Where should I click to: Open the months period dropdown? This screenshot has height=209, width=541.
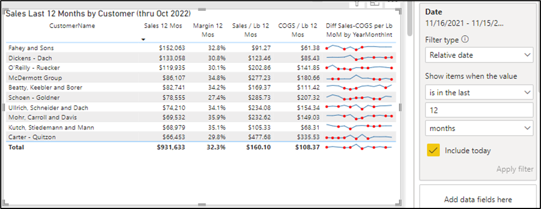tap(479, 128)
